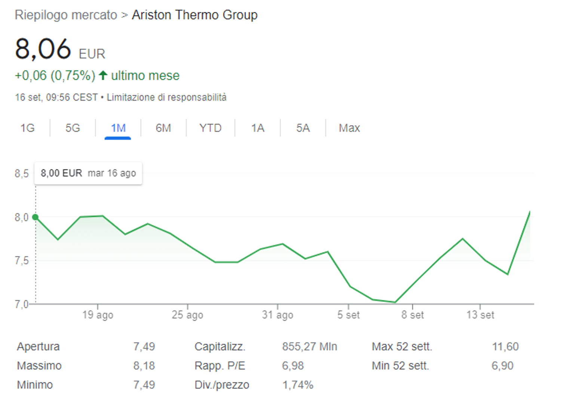This screenshot has width=561, height=402.
Task: Select the Max range tab
Action: (349, 128)
